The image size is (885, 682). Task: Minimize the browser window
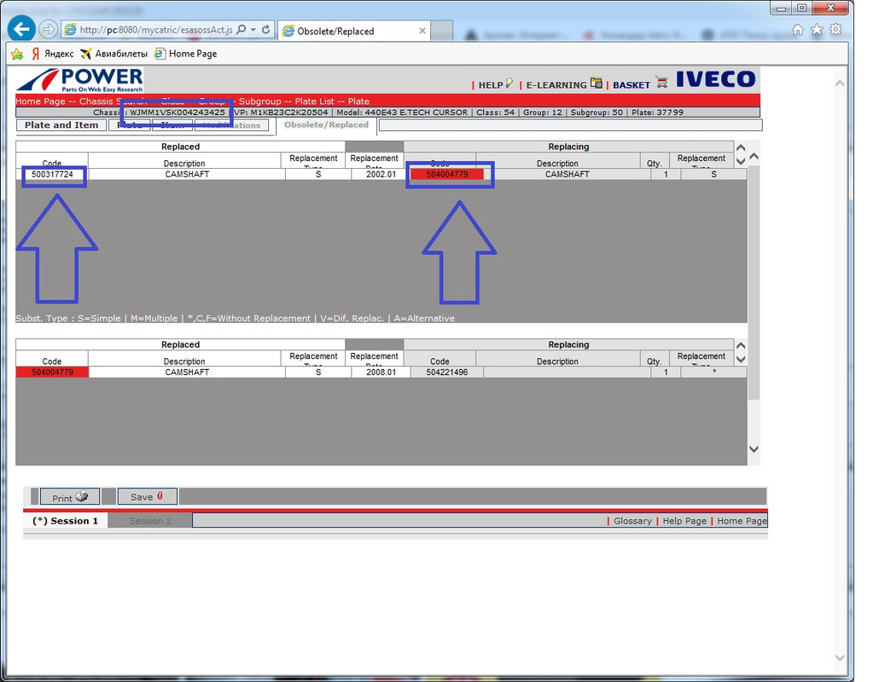coord(781,8)
